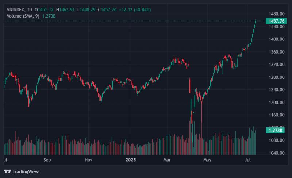This screenshot has height=178, width=292.
Task: Click the green 1.273B volume axis tag
Action: click(275, 130)
